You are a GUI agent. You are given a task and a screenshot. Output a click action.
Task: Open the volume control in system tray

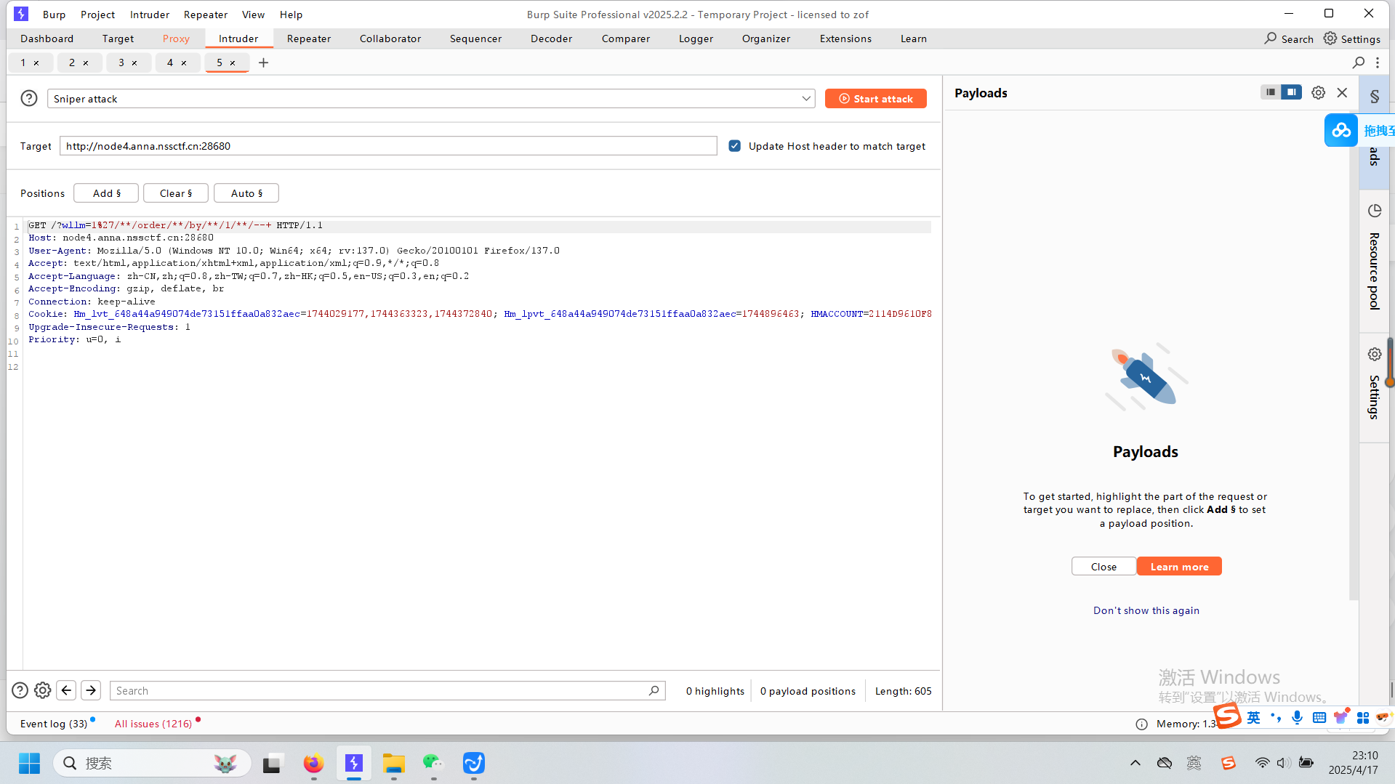pyautogui.click(x=1283, y=763)
